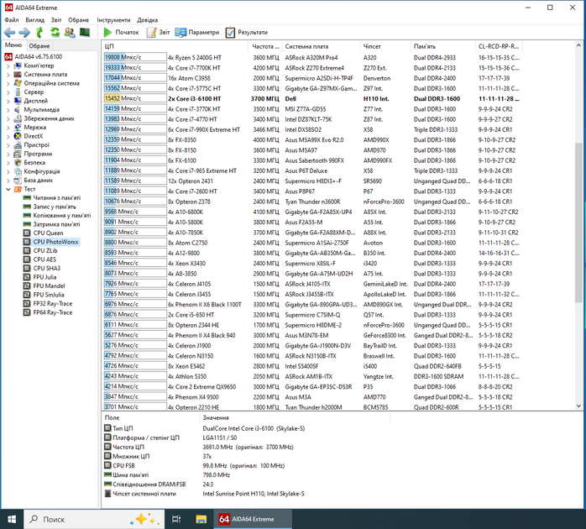Select База даних tree item

39,181
